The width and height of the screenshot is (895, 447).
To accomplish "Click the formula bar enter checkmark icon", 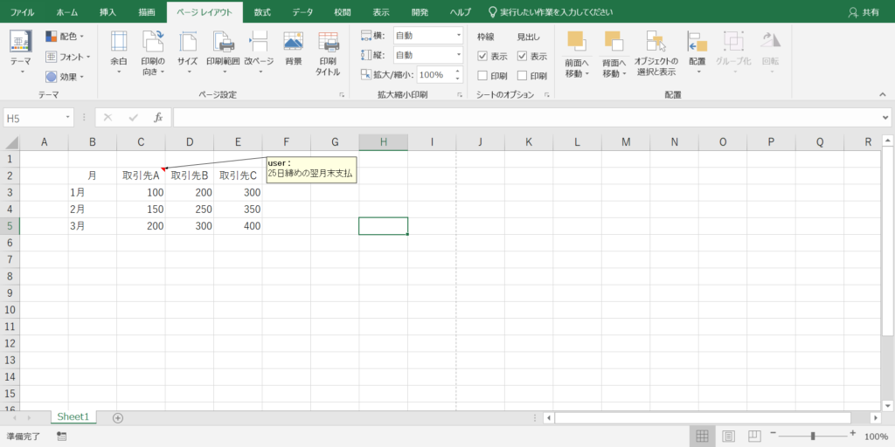I will pyautogui.click(x=134, y=118).
